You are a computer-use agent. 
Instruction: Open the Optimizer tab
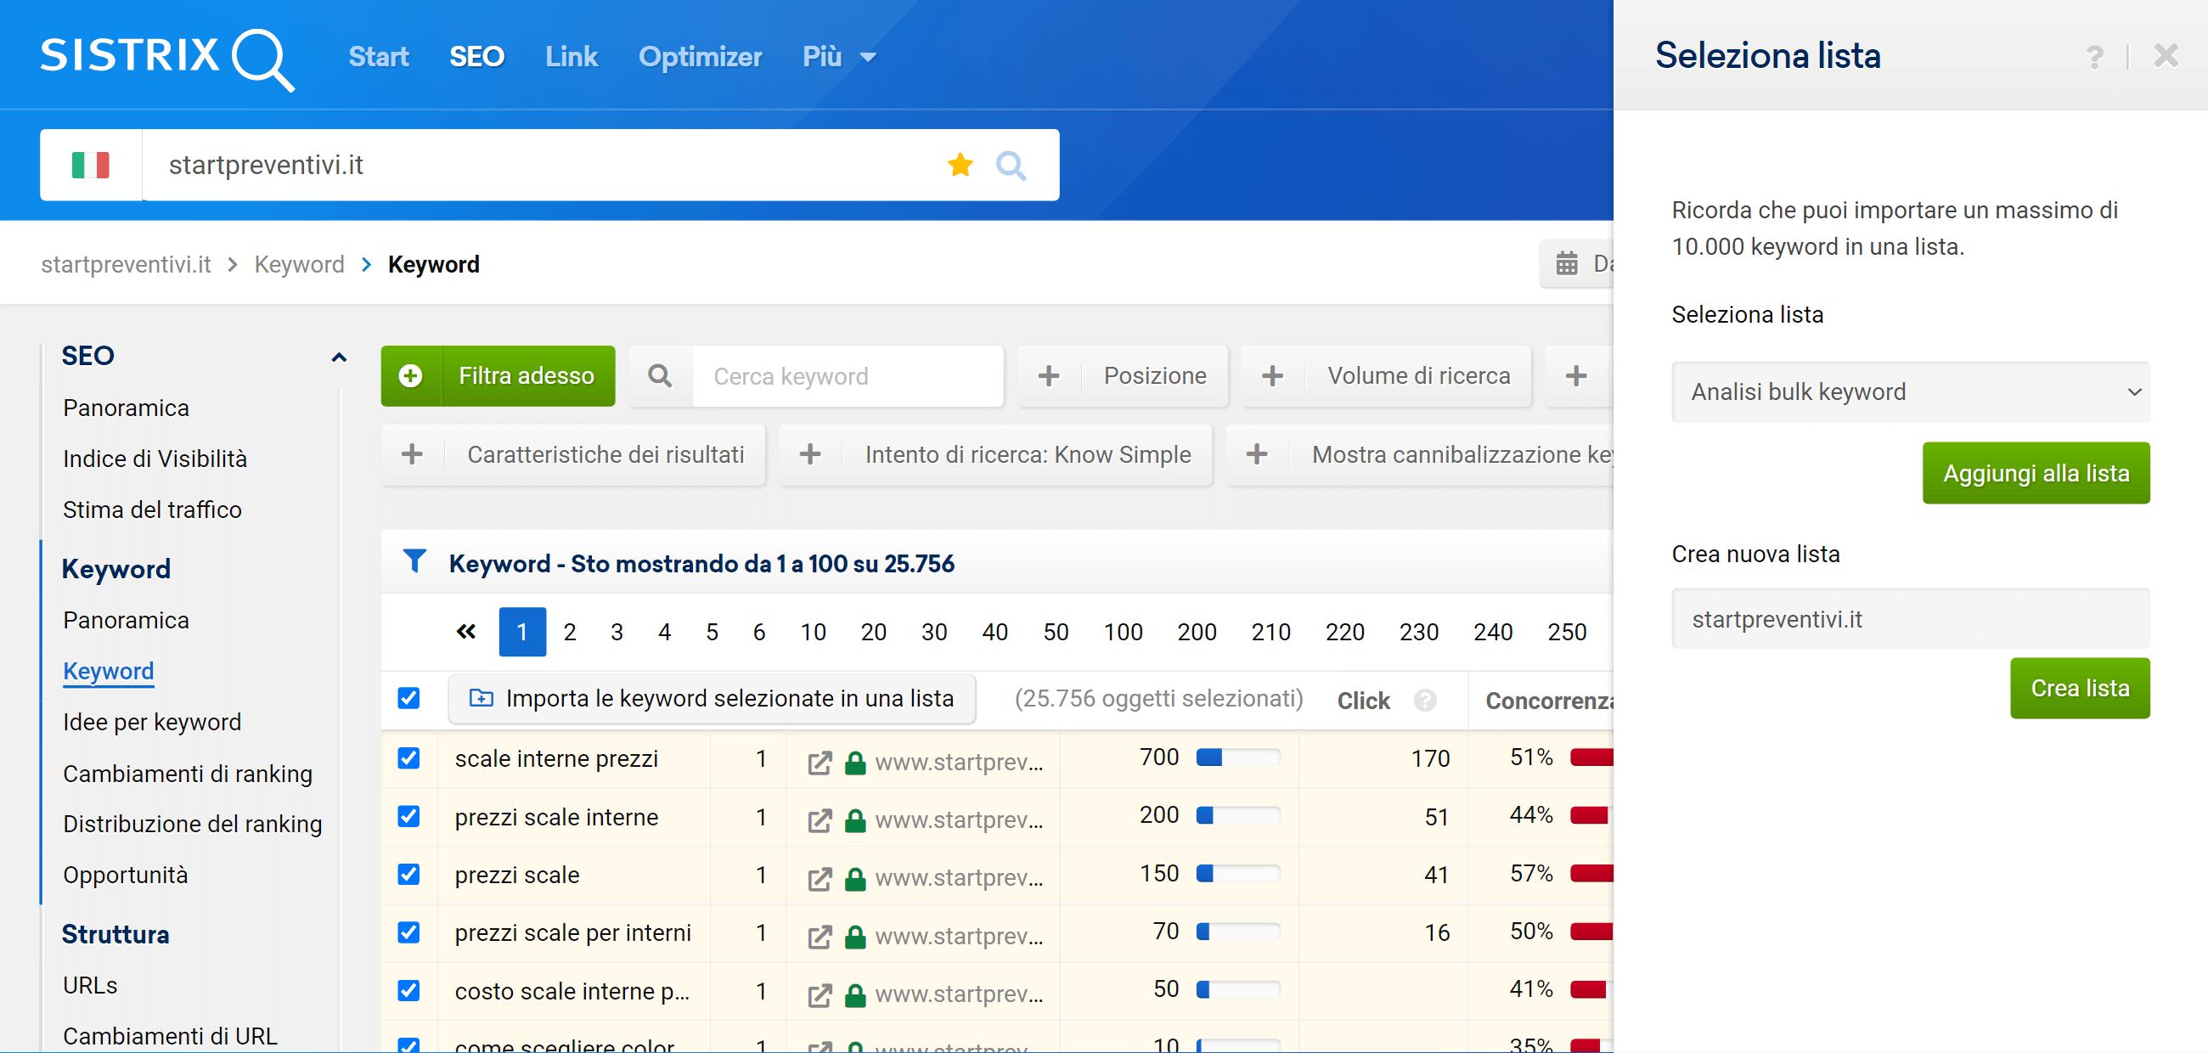[700, 57]
